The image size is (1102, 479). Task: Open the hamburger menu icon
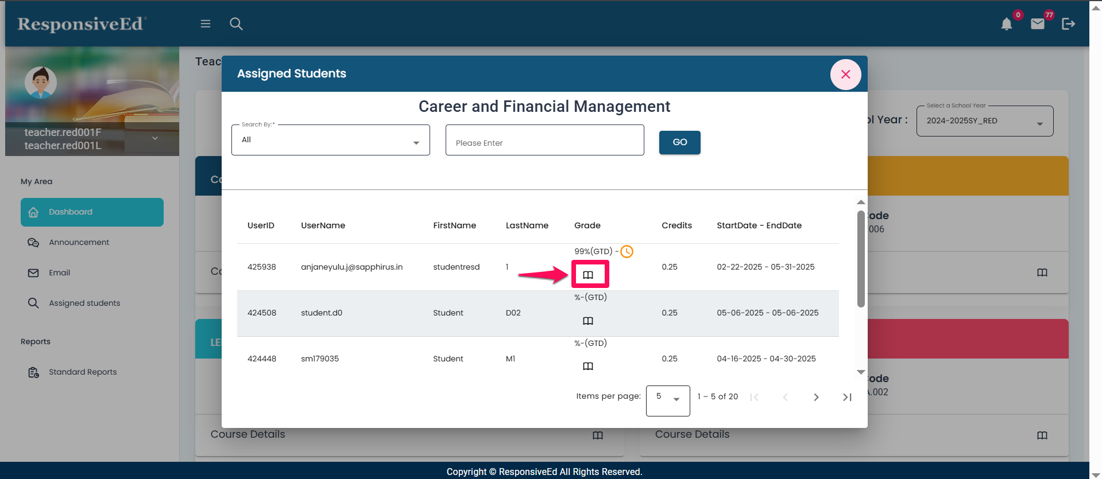tap(205, 24)
